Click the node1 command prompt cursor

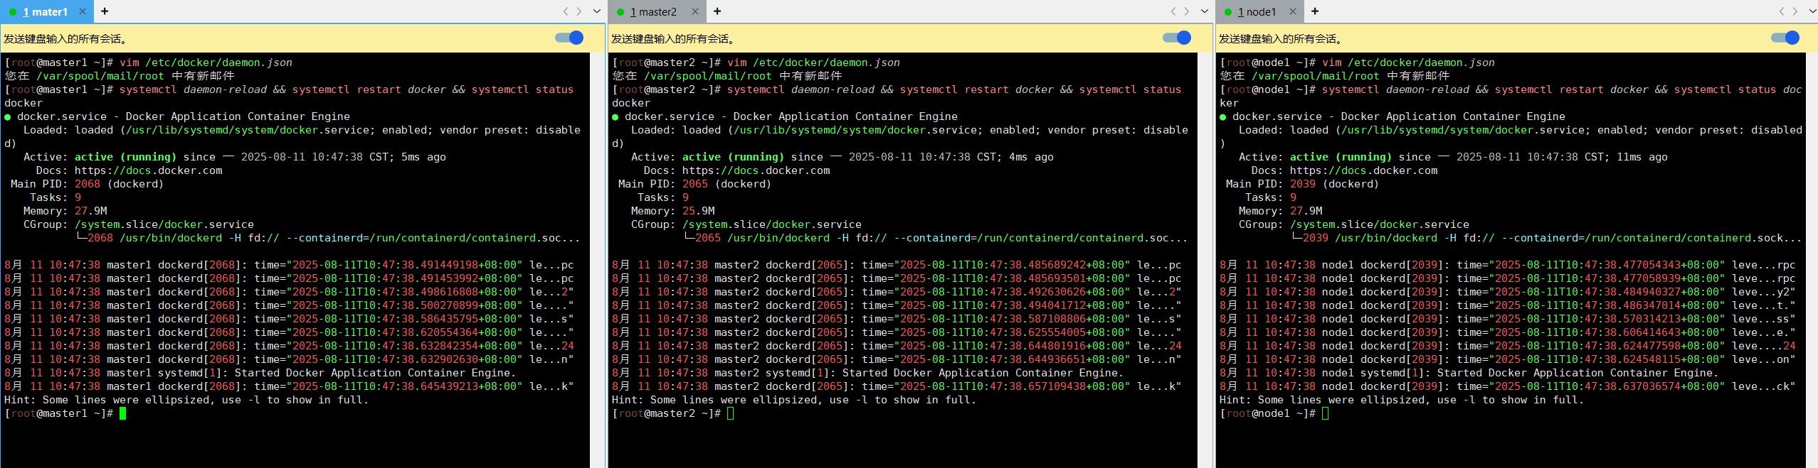(x=1325, y=413)
